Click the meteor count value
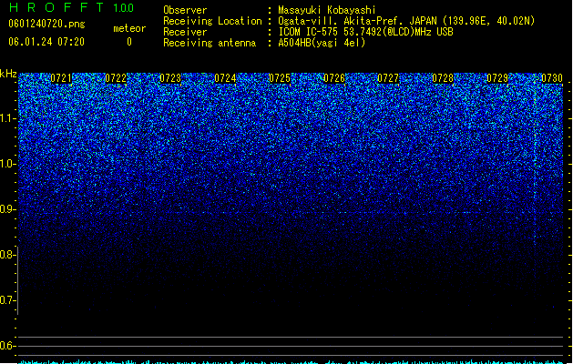Viewport: 573px width, 364px height. (129, 42)
